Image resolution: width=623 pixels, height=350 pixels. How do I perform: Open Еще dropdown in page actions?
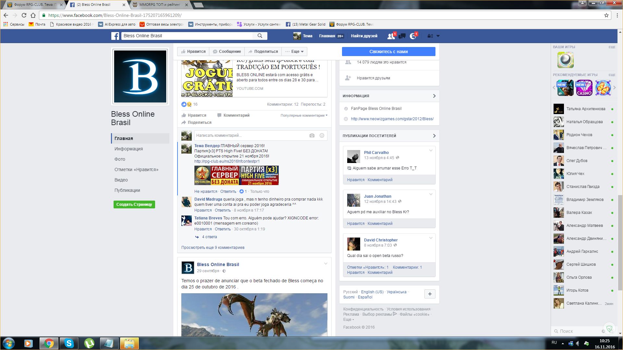(x=294, y=52)
